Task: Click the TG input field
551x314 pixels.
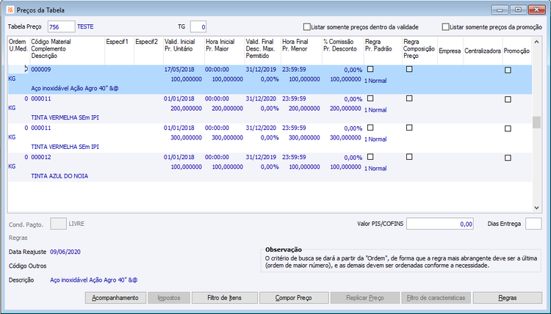Action: point(198,26)
